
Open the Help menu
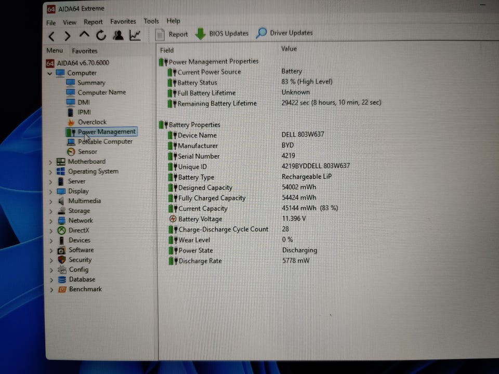pyautogui.click(x=174, y=21)
